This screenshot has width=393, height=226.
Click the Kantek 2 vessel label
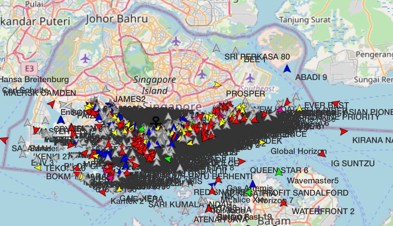[127, 201]
